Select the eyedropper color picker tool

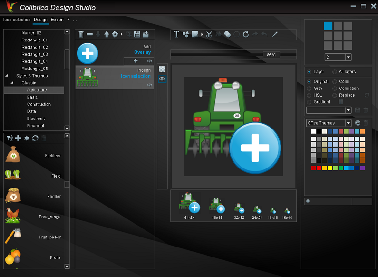pos(275,34)
